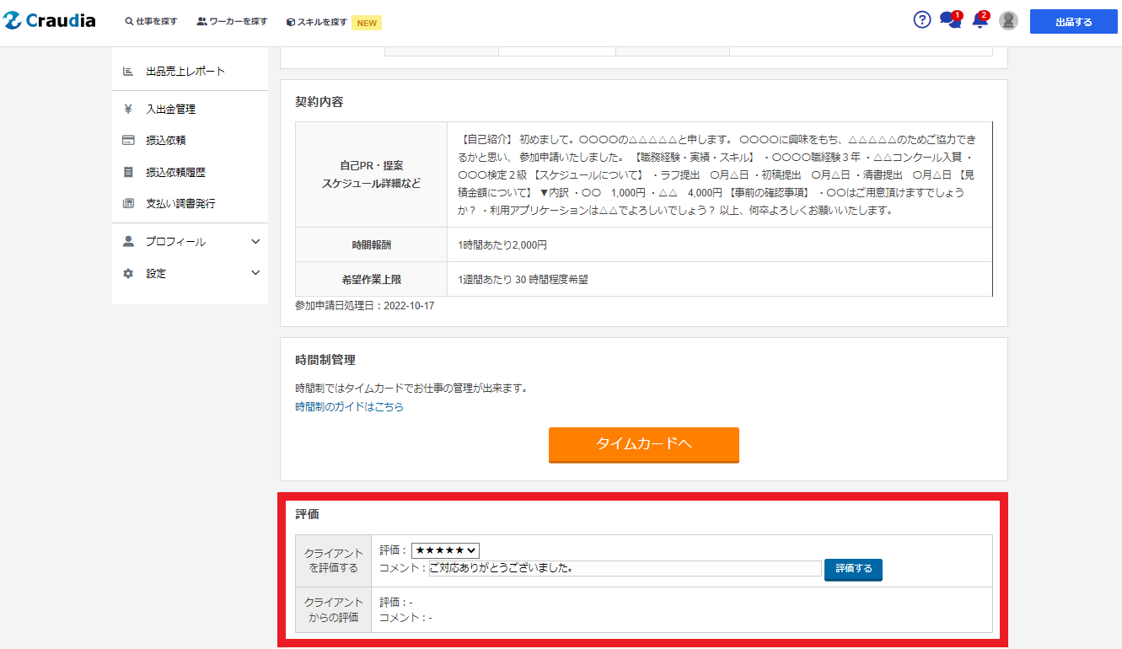Open ワーカーを探す in top navigation
The height and width of the screenshot is (649, 1122).
pyautogui.click(x=233, y=22)
